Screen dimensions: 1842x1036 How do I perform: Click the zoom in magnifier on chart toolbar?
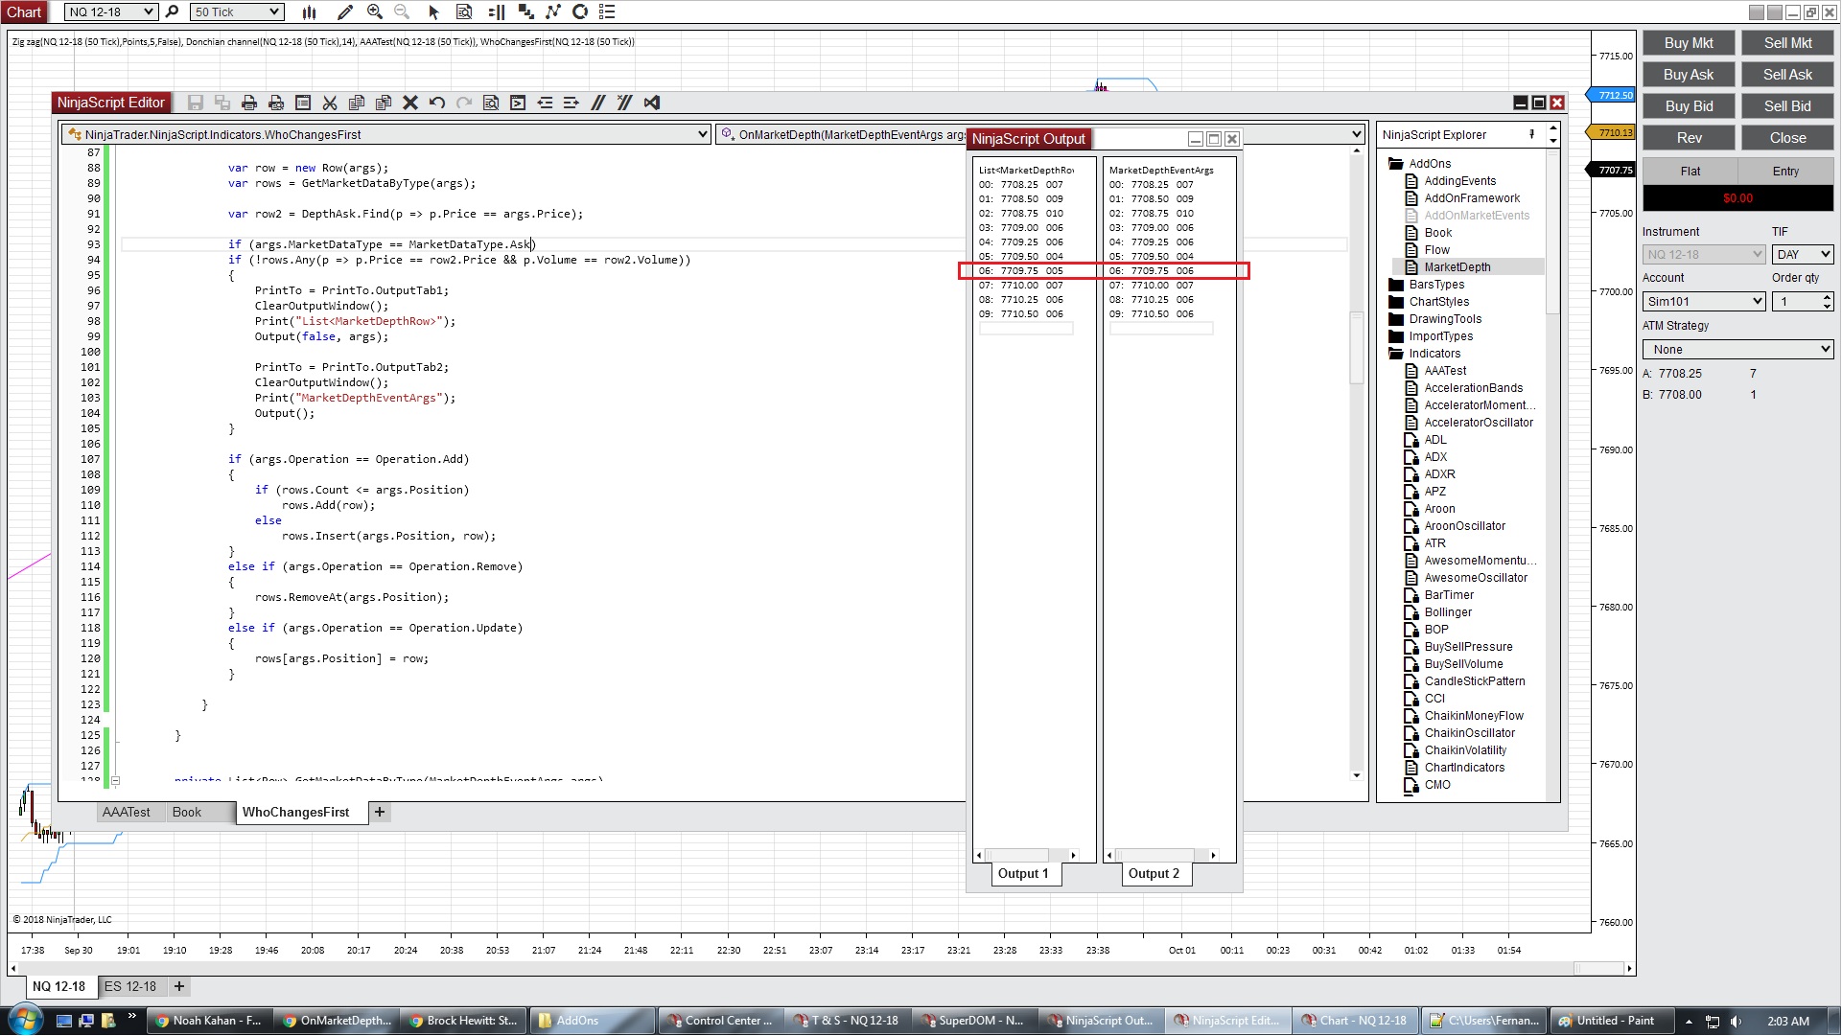coord(375,12)
